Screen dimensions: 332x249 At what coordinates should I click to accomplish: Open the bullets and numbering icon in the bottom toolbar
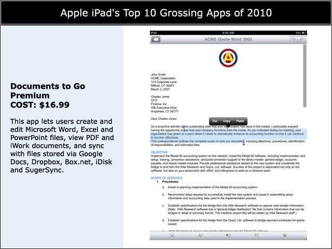pyautogui.click(x=256, y=235)
